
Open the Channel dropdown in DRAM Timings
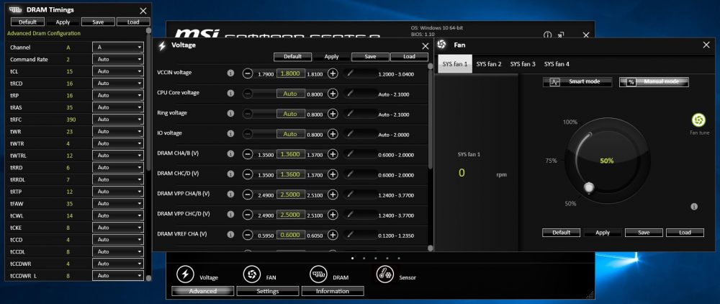tap(118, 48)
